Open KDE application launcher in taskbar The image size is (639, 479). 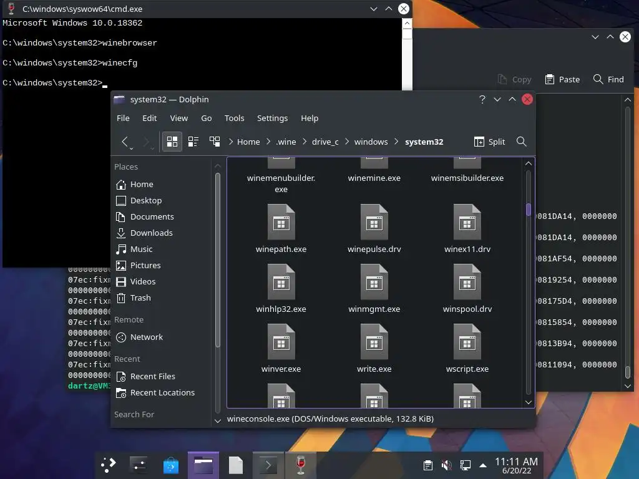click(x=108, y=465)
